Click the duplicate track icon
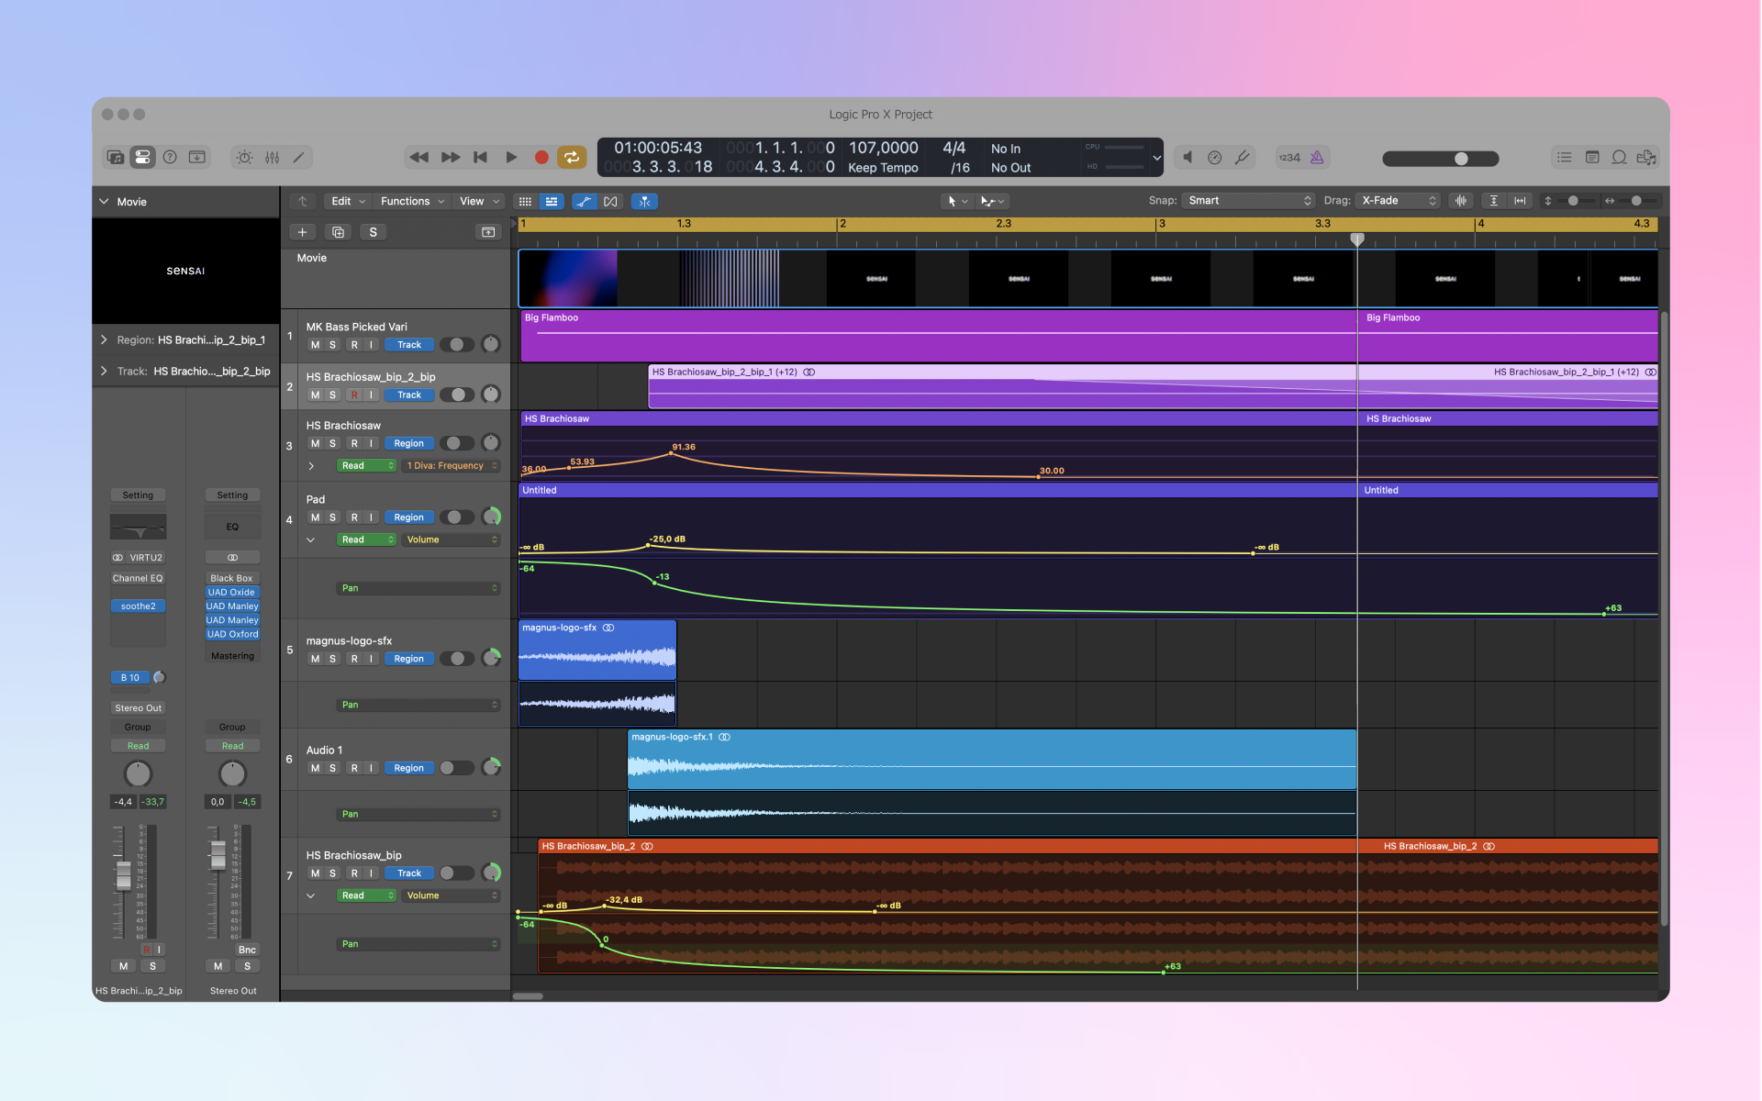The height and width of the screenshot is (1101, 1762). [x=338, y=232]
